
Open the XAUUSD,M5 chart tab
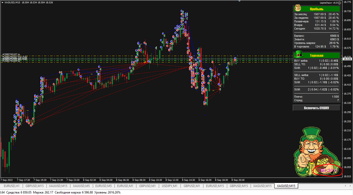click(x=81, y=186)
